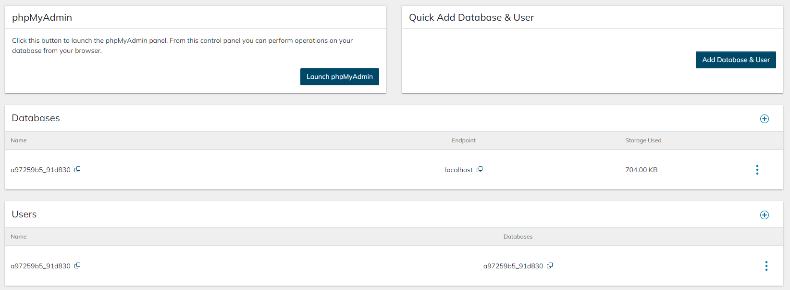Click the 704.00 KB storage value
The width and height of the screenshot is (790, 290).
(x=641, y=170)
